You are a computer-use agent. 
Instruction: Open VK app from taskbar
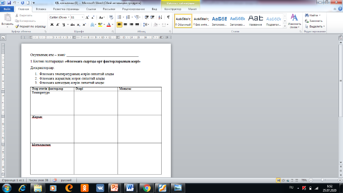(100, 188)
